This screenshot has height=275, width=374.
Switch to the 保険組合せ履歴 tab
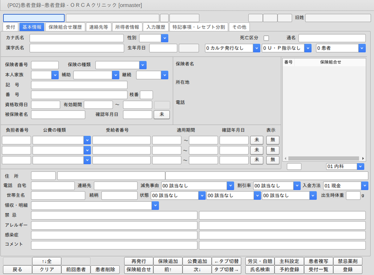pos(65,27)
